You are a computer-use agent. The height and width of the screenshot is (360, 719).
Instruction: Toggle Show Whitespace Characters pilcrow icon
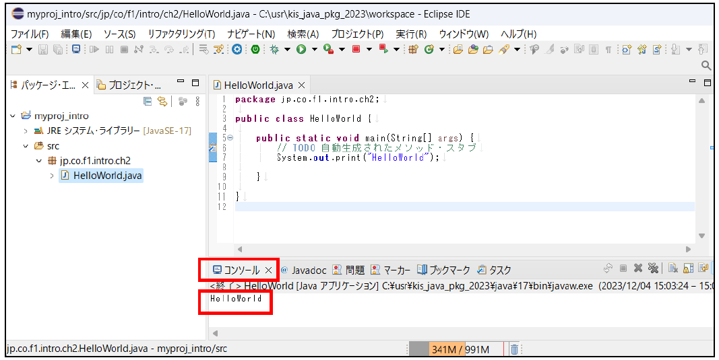pos(608,49)
